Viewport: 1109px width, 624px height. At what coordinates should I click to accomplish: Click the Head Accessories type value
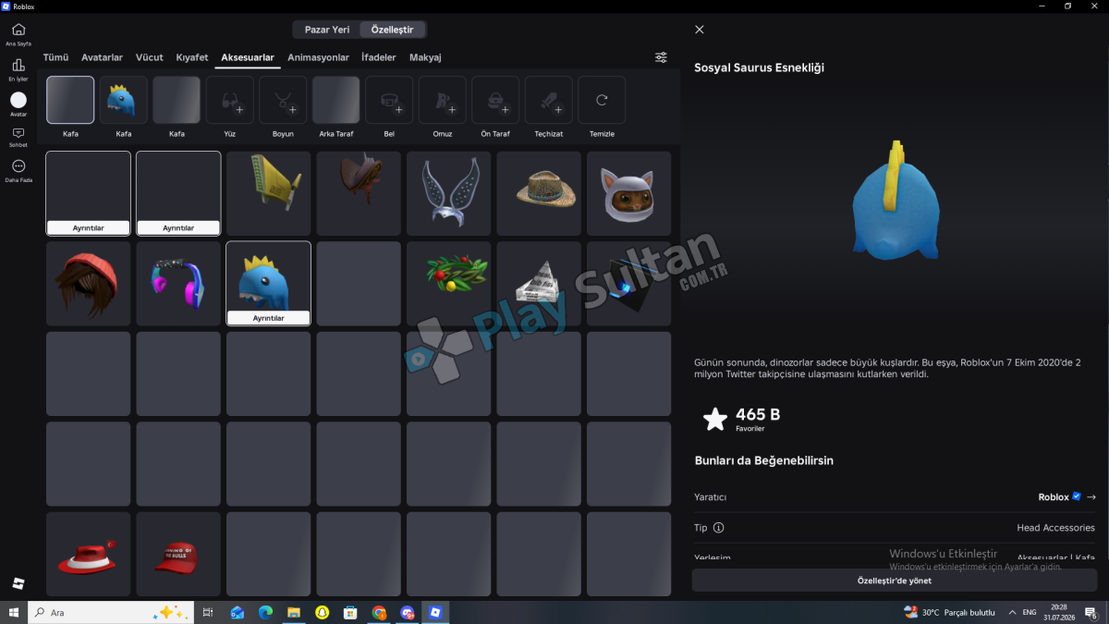coord(1055,528)
